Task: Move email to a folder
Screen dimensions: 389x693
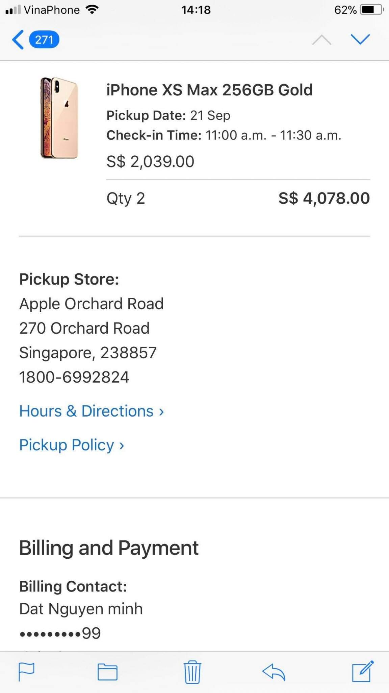Action: tap(107, 672)
